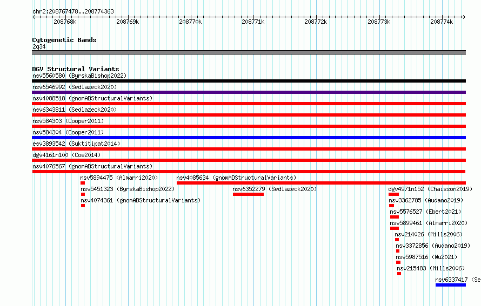481x306 pixels.
Task: Click the red nsv6352279 variant bar
Action: pos(248,194)
